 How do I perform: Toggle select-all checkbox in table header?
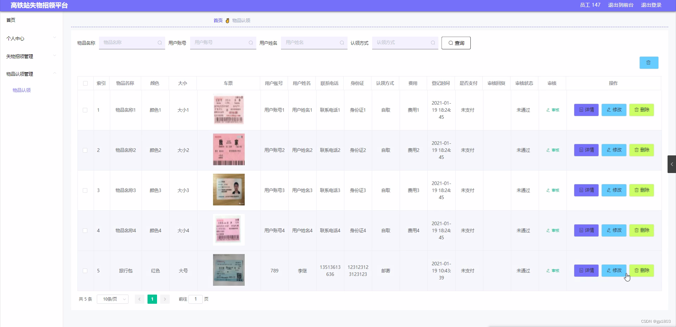(85, 84)
